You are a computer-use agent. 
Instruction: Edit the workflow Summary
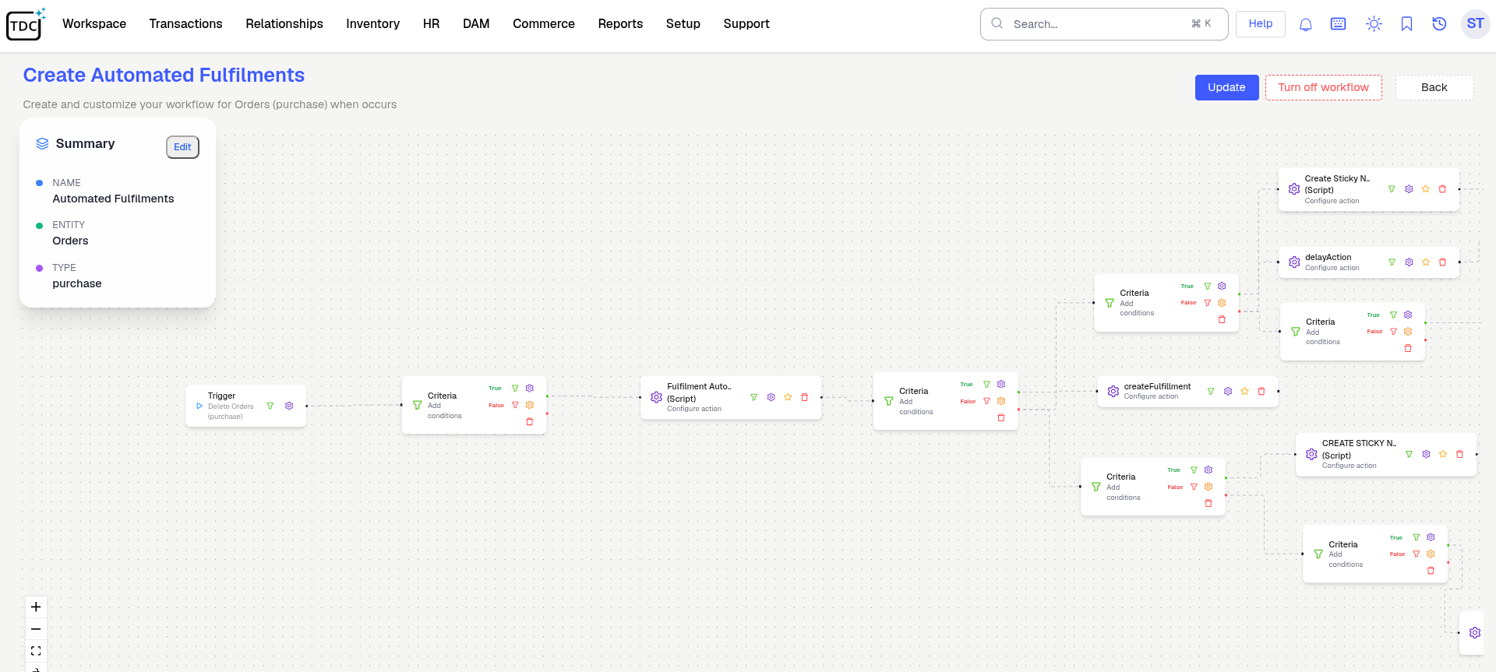pyautogui.click(x=182, y=147)
